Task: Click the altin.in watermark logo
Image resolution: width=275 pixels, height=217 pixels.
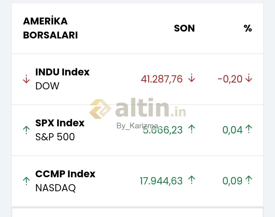Action: [x=138, y=109]
